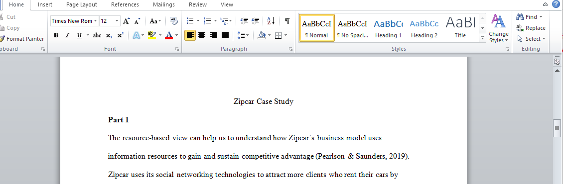563x184 pixels.
Task: Click the Clear Formatting icon
Action: 173,21
